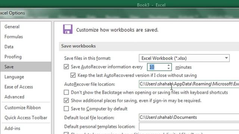
Task: Enable Save to Computer by default
Action: point(66,109)
